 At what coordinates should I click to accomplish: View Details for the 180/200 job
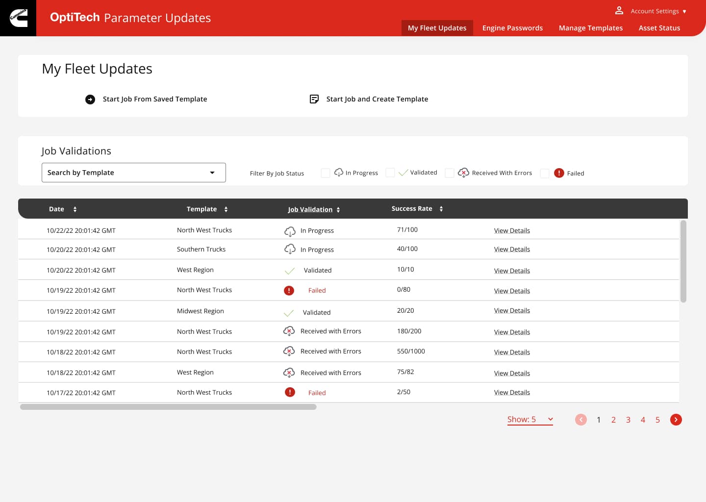point(512,332)
